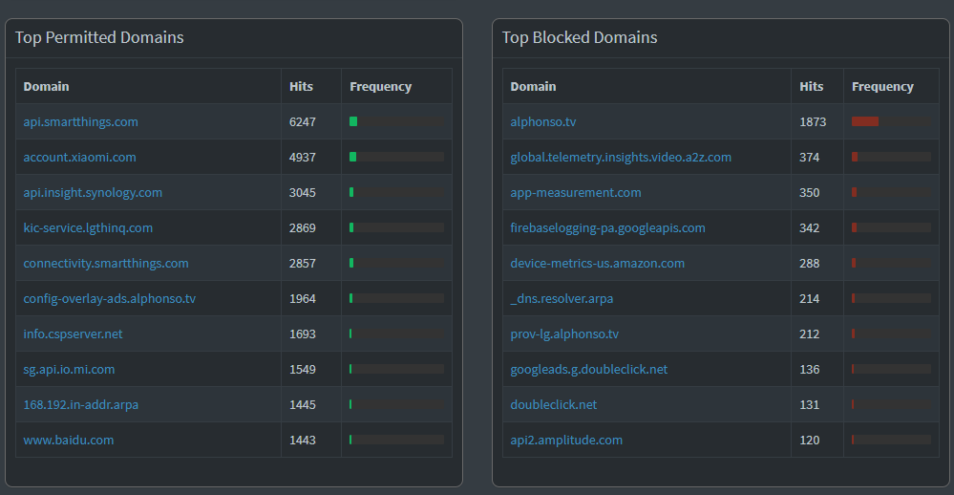Click the hits value 1549

[x=303, y=369]
